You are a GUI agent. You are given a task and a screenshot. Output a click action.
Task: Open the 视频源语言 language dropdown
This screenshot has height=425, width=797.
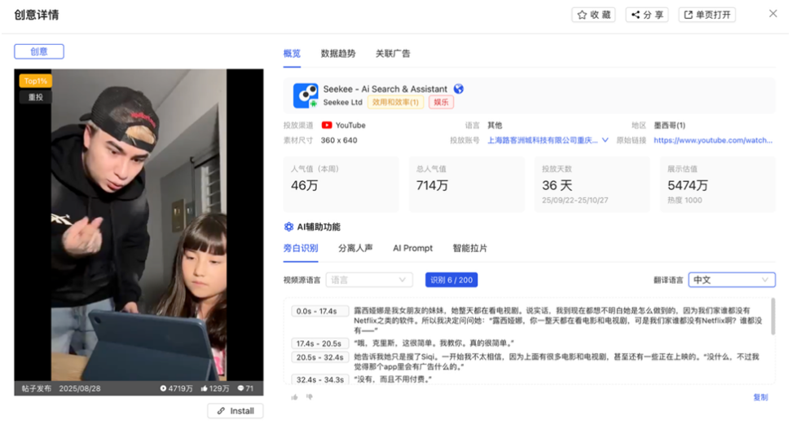(x=369, y=280)
